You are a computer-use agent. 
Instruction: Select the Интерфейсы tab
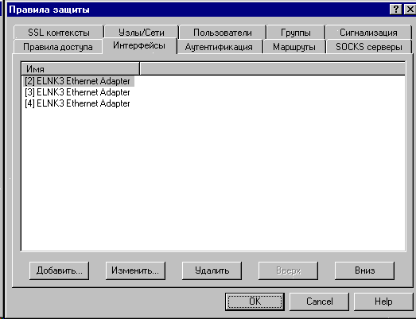point(139,45)
